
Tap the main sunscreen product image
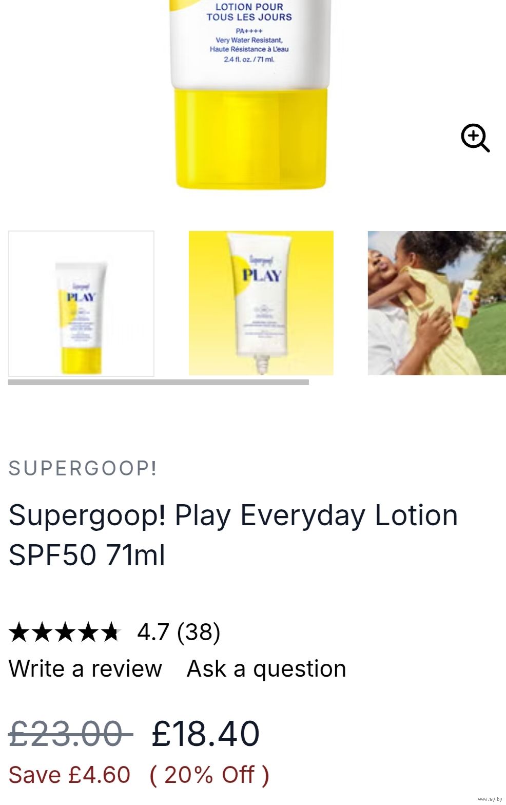(x=250, y=95)
